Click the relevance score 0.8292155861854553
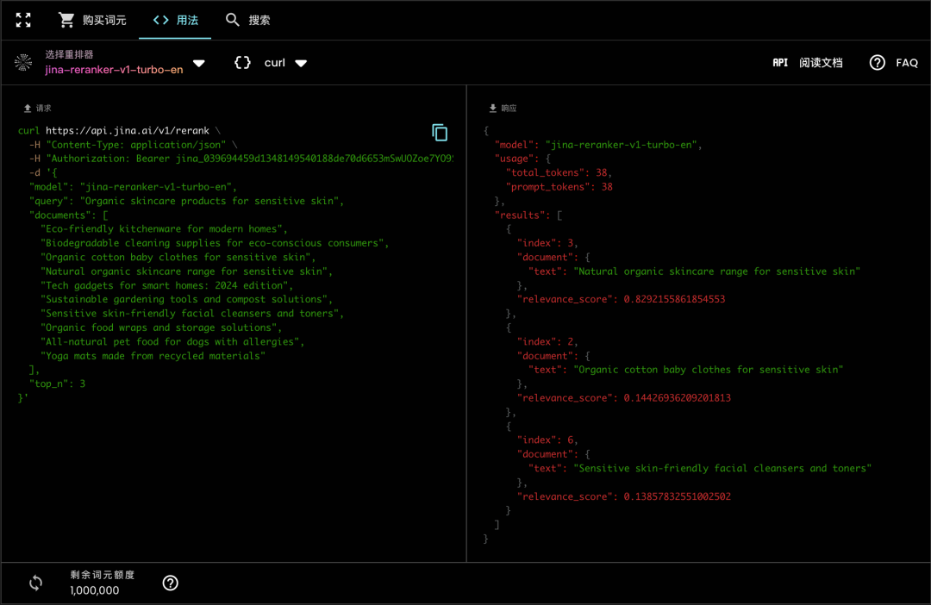 pyautogui.click(x=674, y=299)
